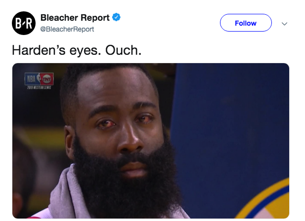Click the NBA logo in the photo

coord(31,78)
